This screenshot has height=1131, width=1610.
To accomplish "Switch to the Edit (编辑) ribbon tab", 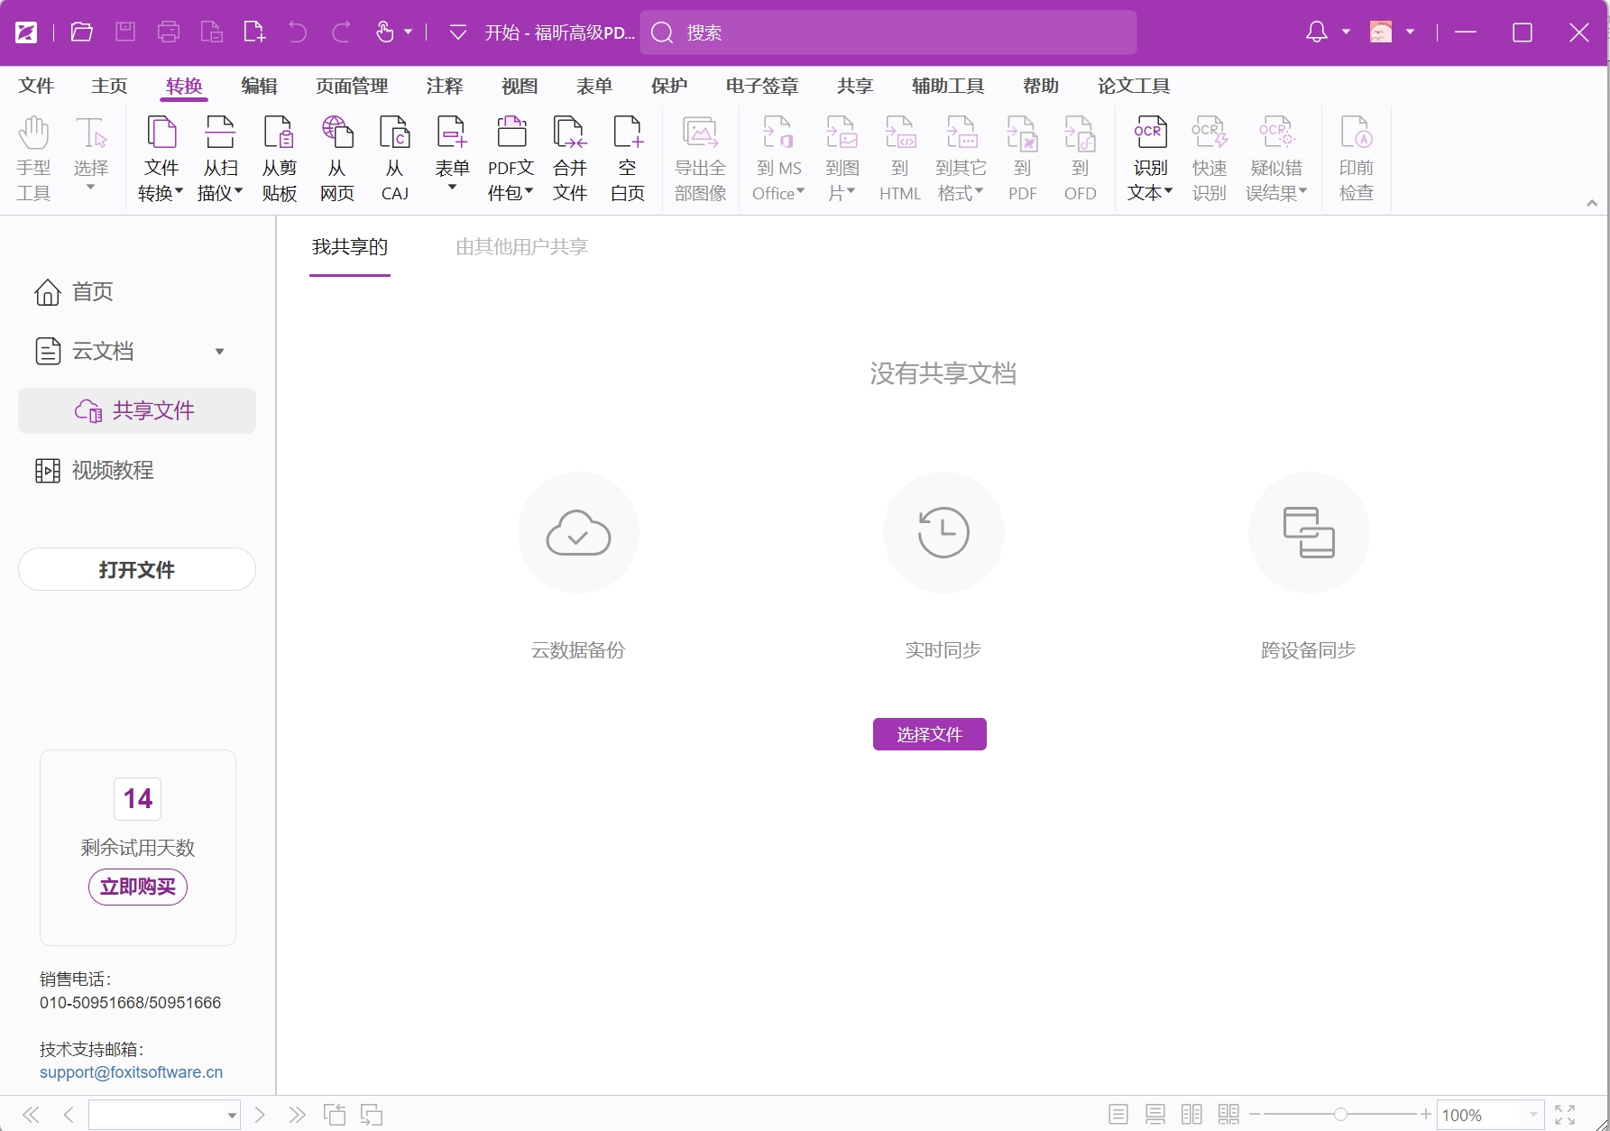I will click(x=259, y=86).
